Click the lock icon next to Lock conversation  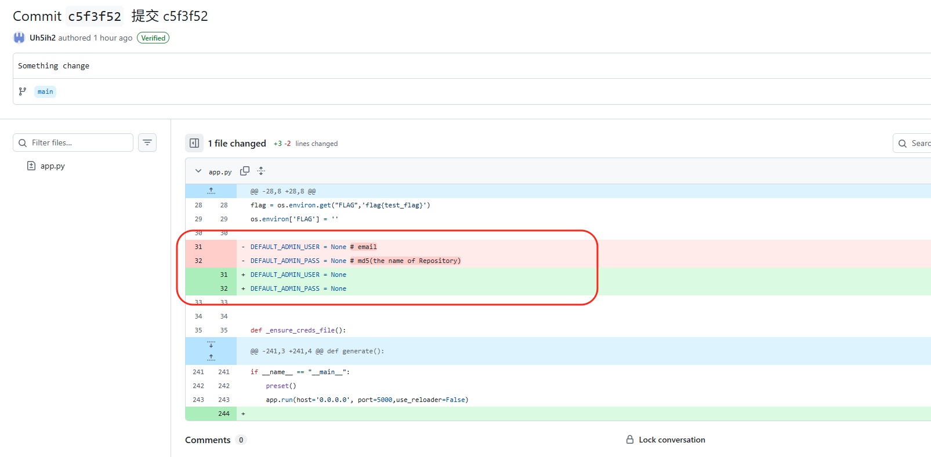point(629,440)
